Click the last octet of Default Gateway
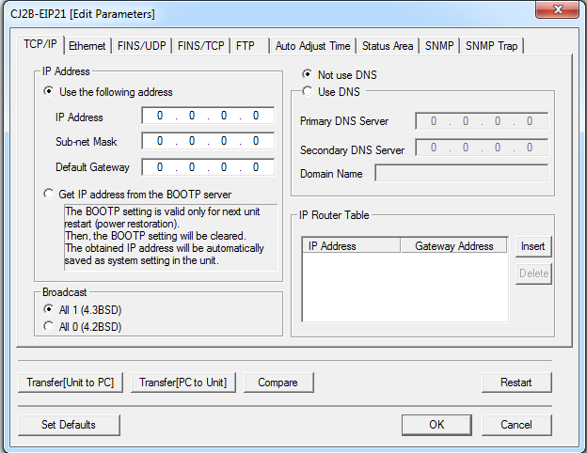The height and width of the screenshot is (453, 587). point(256,167)
